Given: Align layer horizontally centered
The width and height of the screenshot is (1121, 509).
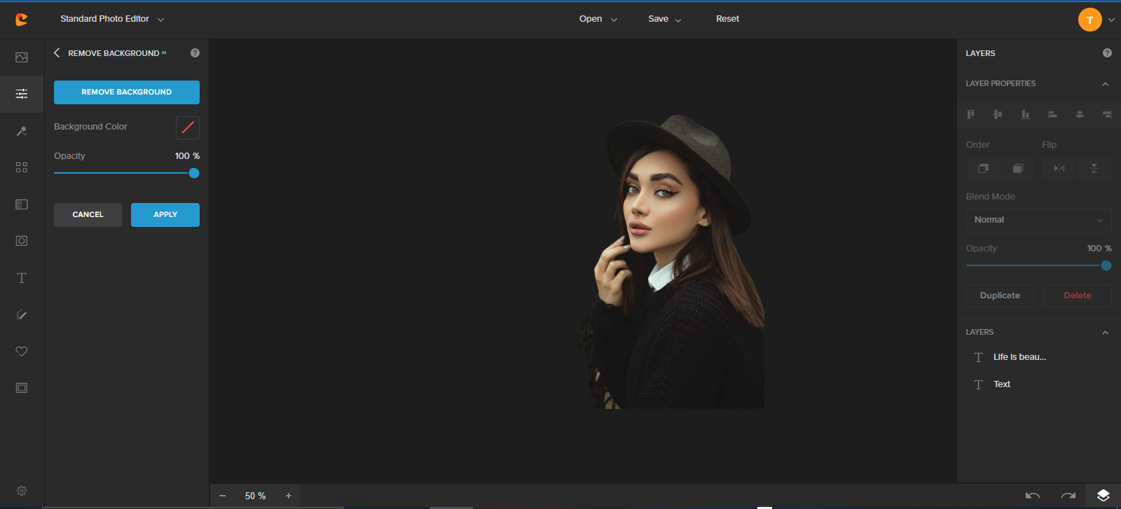Looking at the screenshot, I should (1080, 114).
